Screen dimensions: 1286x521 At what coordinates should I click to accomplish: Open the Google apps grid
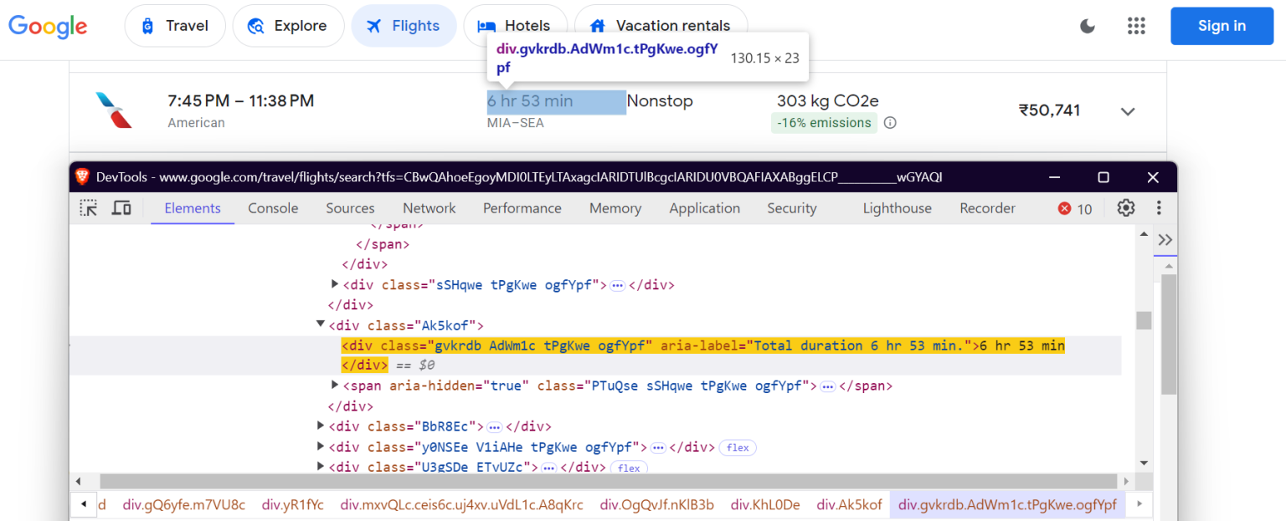(1136, 26)
